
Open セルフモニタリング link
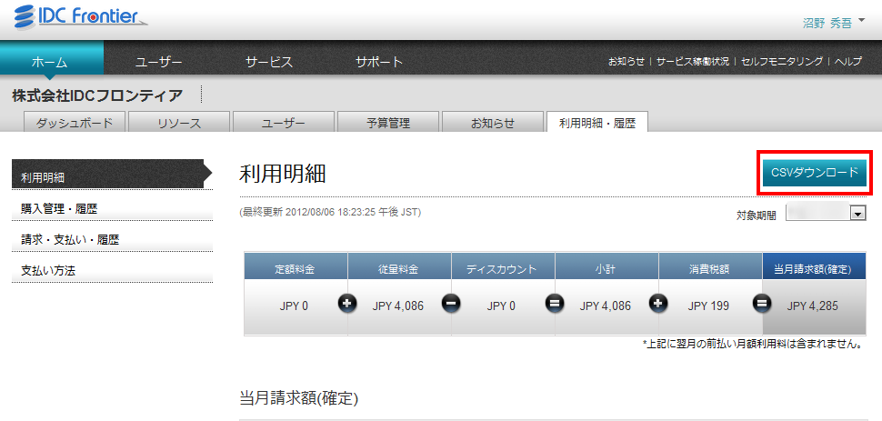pyautogui.click(x=782, y=61)
